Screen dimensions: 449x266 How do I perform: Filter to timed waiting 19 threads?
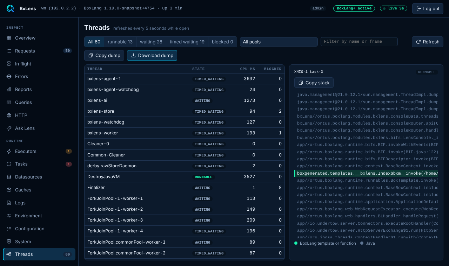[x=187, y=42]
